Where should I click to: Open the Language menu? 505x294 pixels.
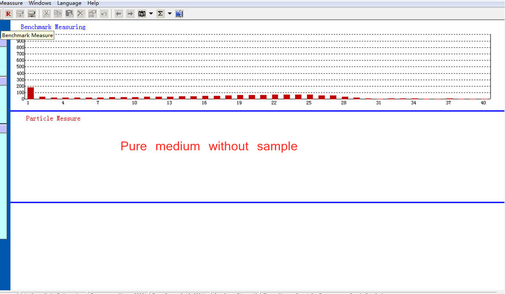pyautogui.click(x=69, y=3)
